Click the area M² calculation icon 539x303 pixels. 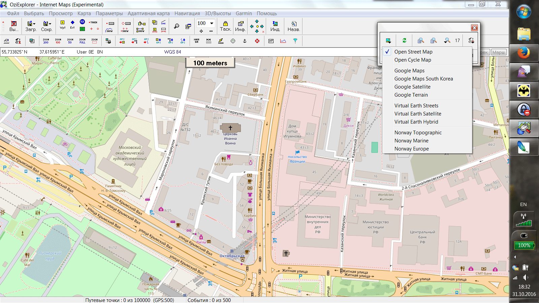[271, 41]
